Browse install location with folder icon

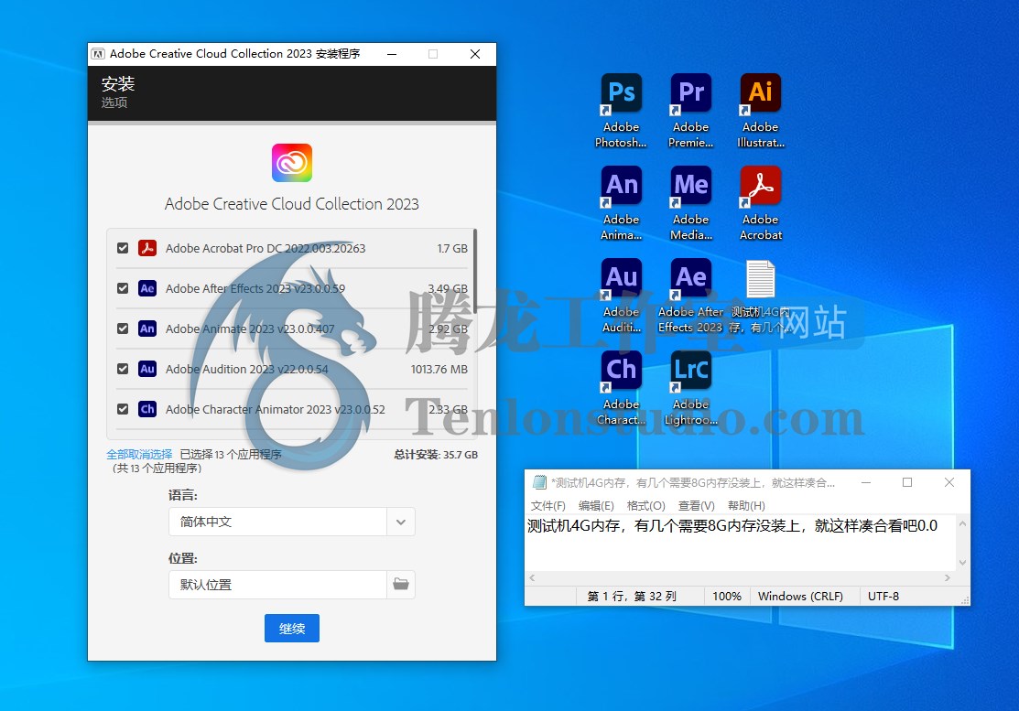tap(401, 585)
